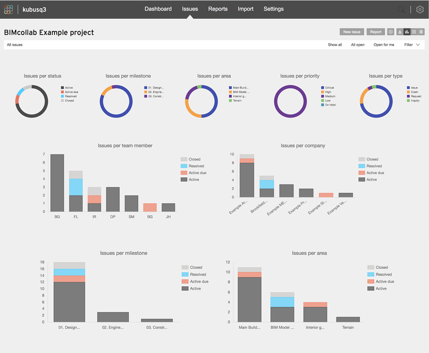This screenshot has width=429, height=353.
Task: Open the Reports page from the navigation
Action: (218, 9)
